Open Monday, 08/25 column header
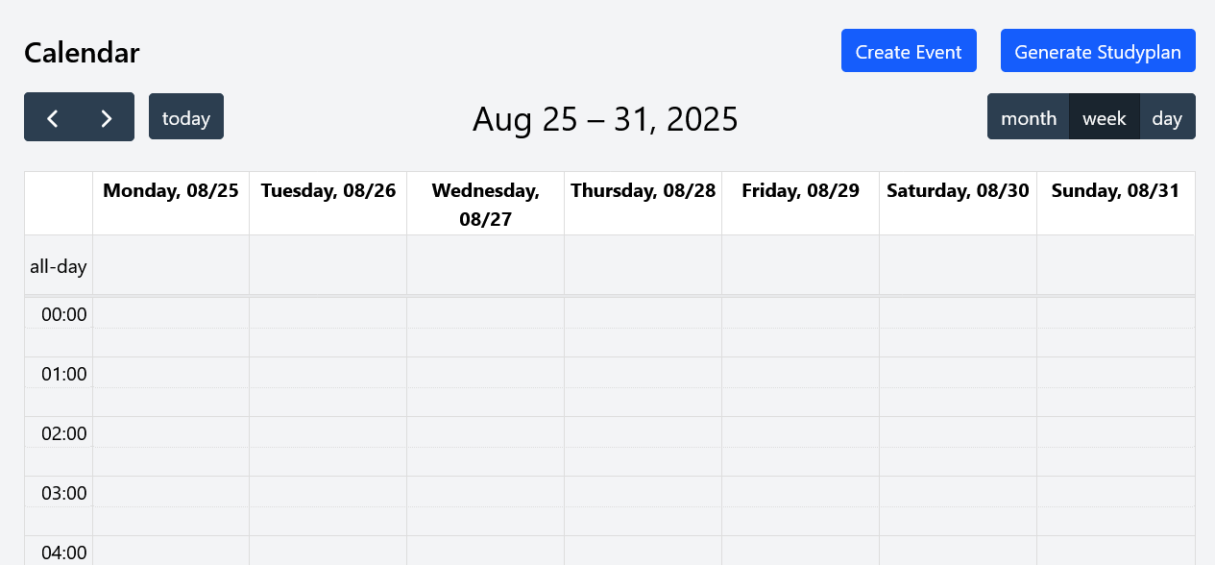This screenshot has height=565, width=1215. pyautogui.click(x=171, y=190)
